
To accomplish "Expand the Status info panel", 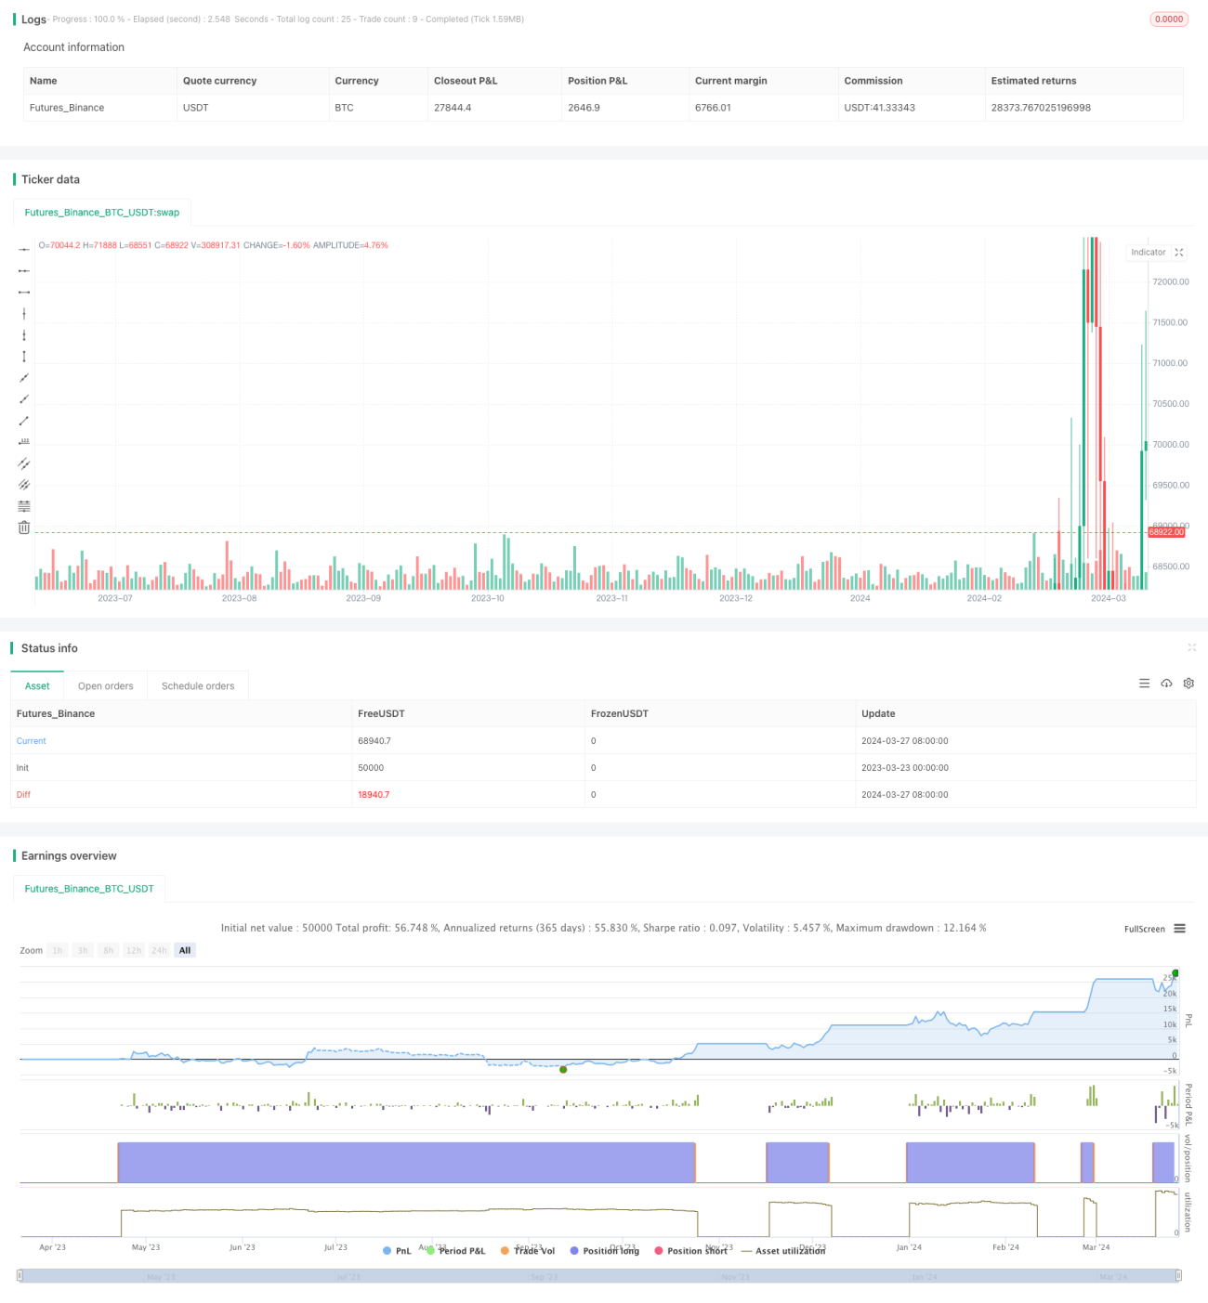I will coord(1191,647).
